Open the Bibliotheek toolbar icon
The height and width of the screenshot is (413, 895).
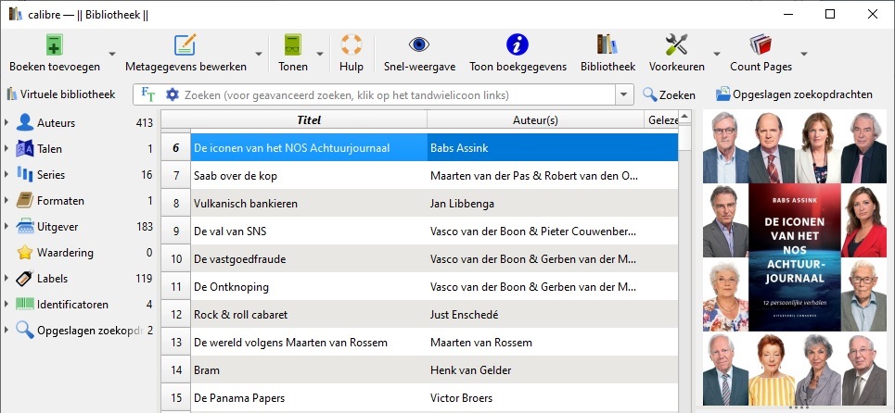pyautogui.click(x=607, y=44)
